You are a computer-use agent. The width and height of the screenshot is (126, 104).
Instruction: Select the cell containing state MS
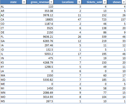[13, 101]
